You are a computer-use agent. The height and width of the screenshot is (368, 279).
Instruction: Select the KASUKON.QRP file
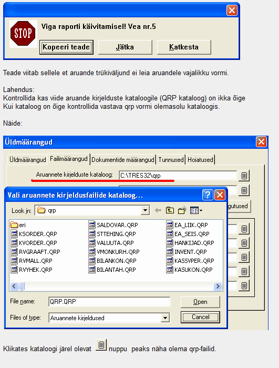click(189, 269)
